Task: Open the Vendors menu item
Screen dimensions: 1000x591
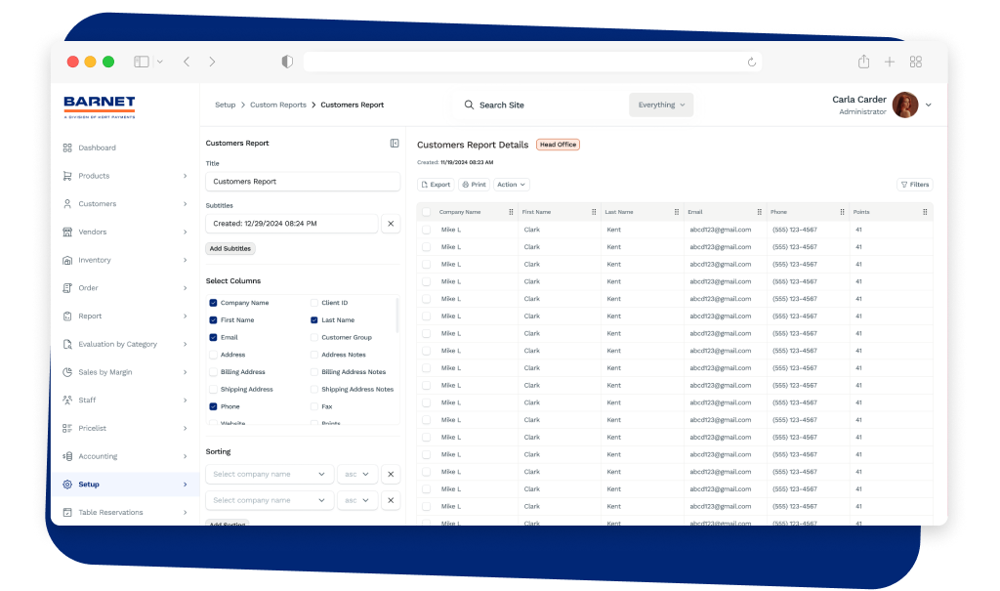Action: 125,232
